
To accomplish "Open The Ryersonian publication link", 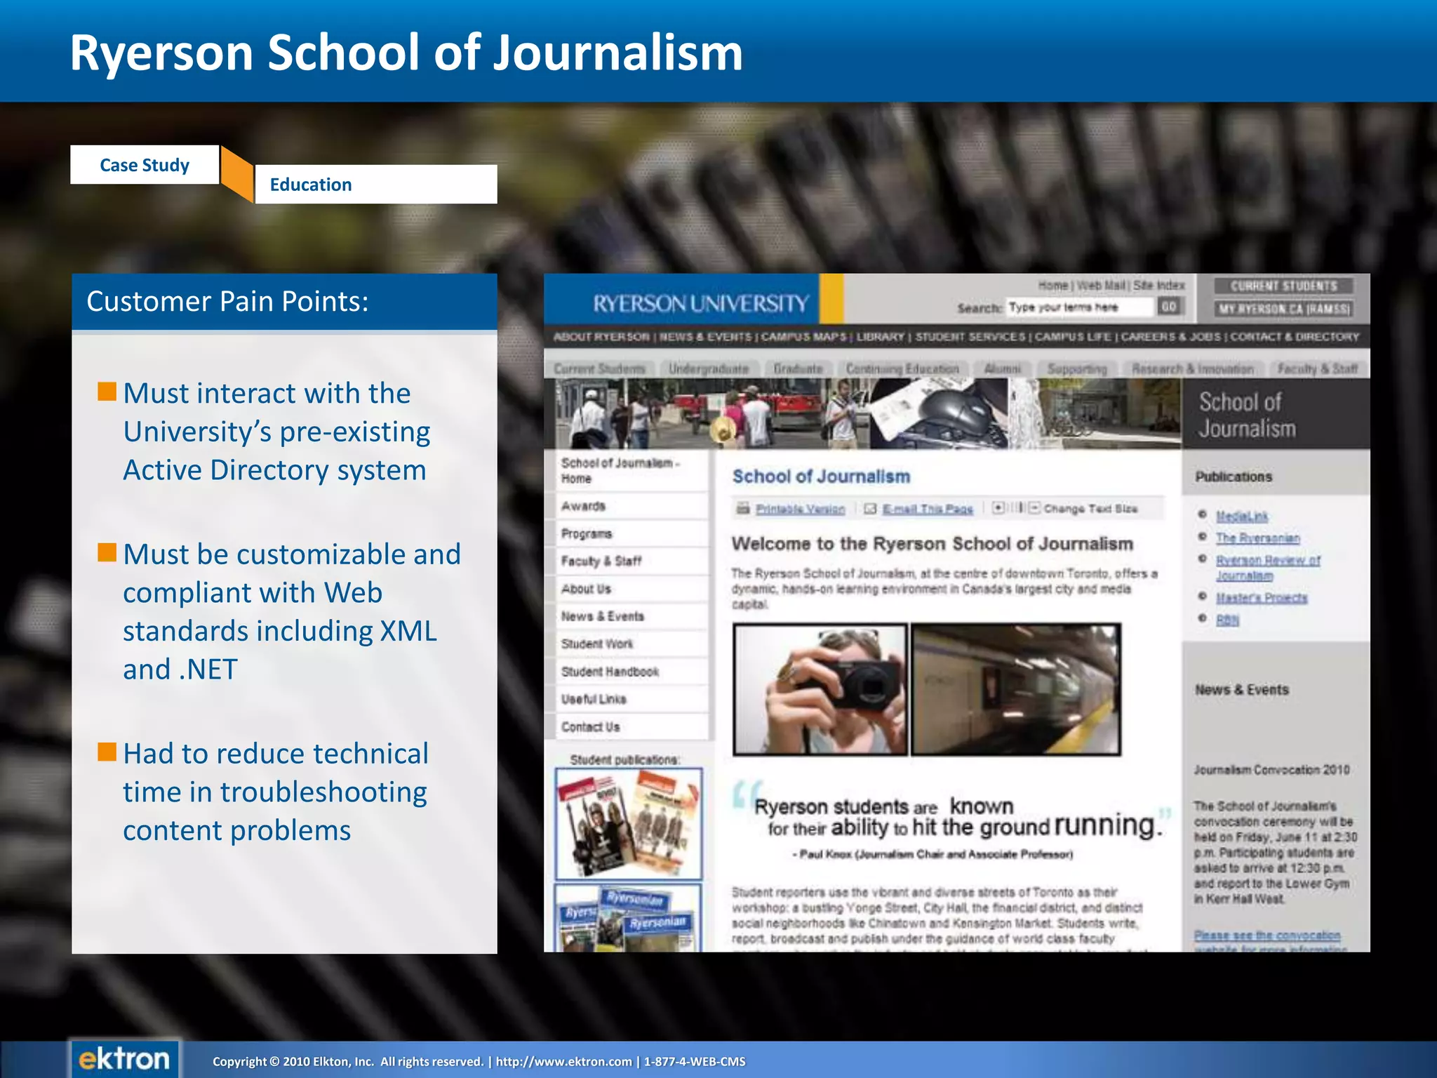I will click(1257, 538).
